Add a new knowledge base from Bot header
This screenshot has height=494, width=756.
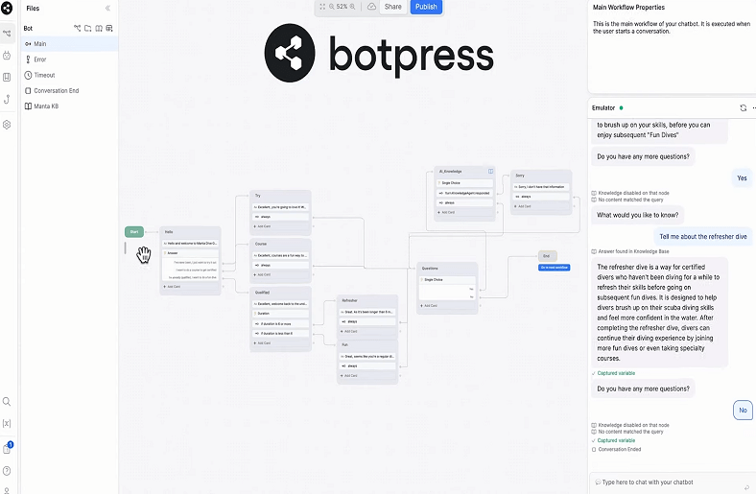click(99, 29)
